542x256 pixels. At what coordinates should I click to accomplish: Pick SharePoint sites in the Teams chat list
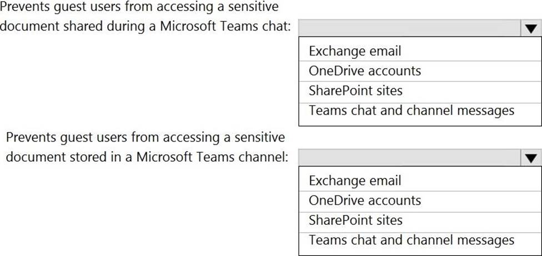(x=355, y=90)
